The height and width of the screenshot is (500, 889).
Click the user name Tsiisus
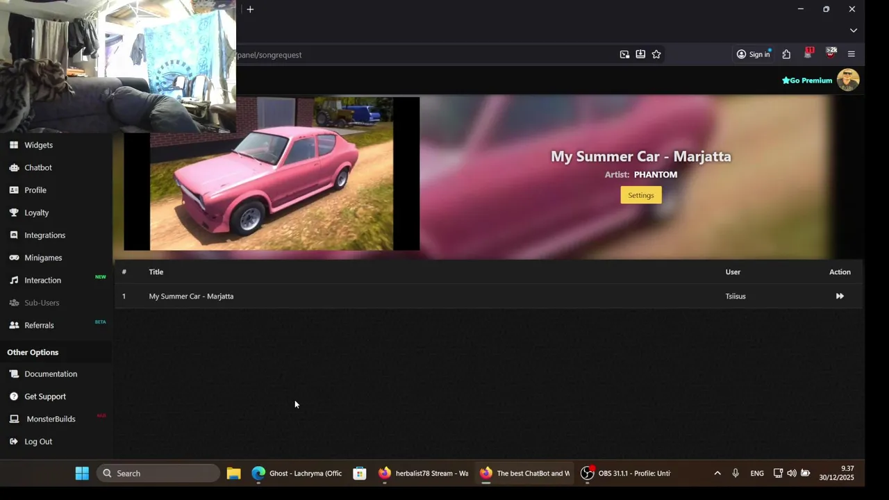[x=736, y=297]
